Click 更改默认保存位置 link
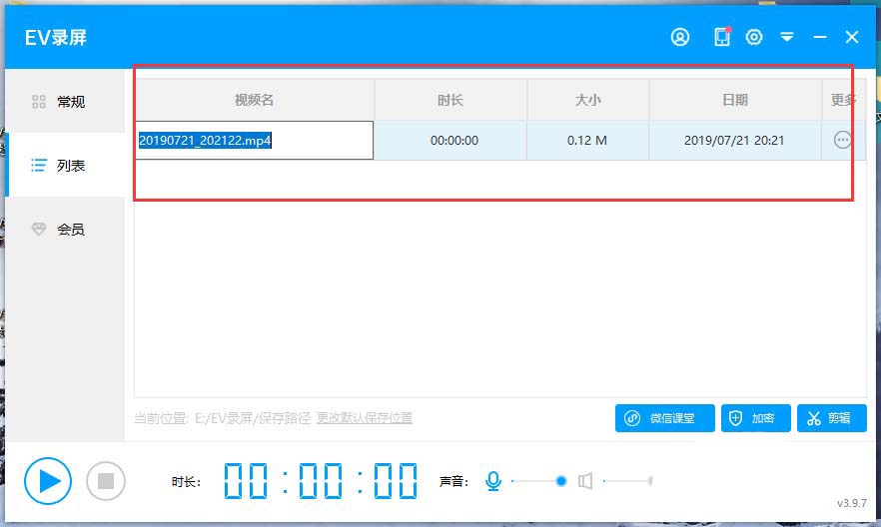 point(365,418)
